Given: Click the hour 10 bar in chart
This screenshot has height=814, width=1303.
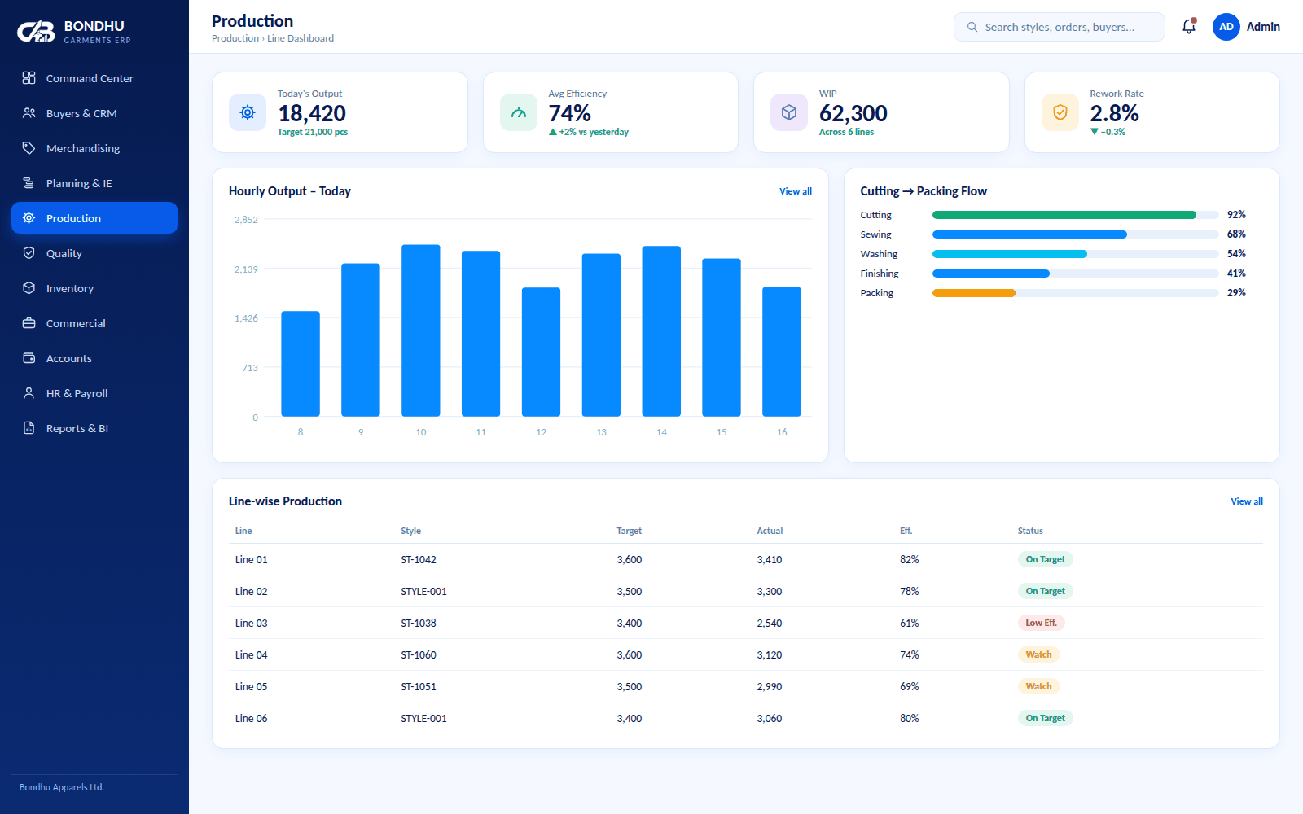Looking at the screenshot, I should [x=421, y=330].
